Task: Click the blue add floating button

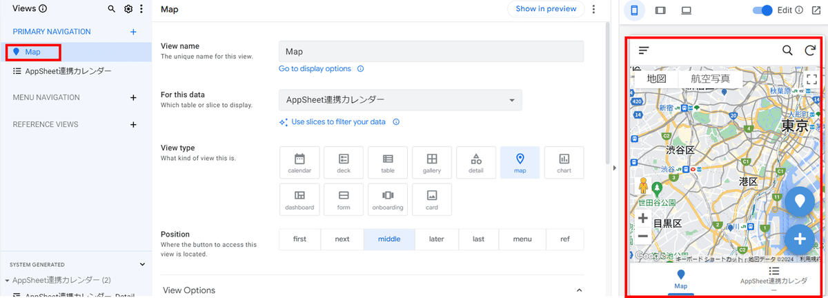Action: (800, 239)
